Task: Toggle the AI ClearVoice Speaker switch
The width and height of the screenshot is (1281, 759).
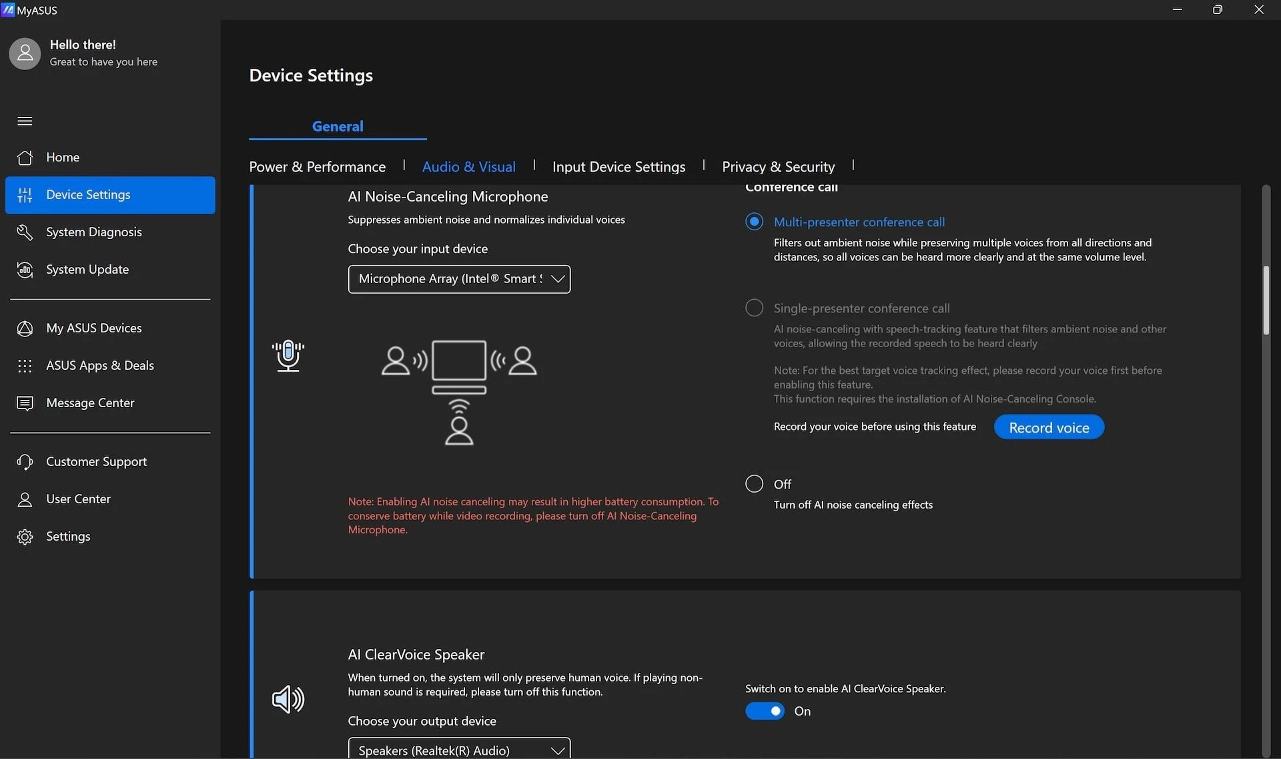Action: 765,712
